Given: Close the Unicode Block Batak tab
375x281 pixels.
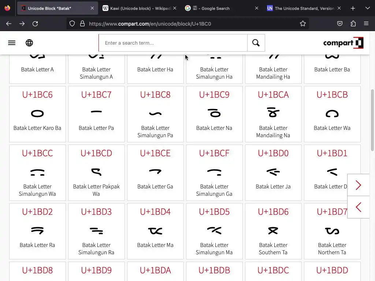Looking at the screenshot, I should click(x=92, y=8).
